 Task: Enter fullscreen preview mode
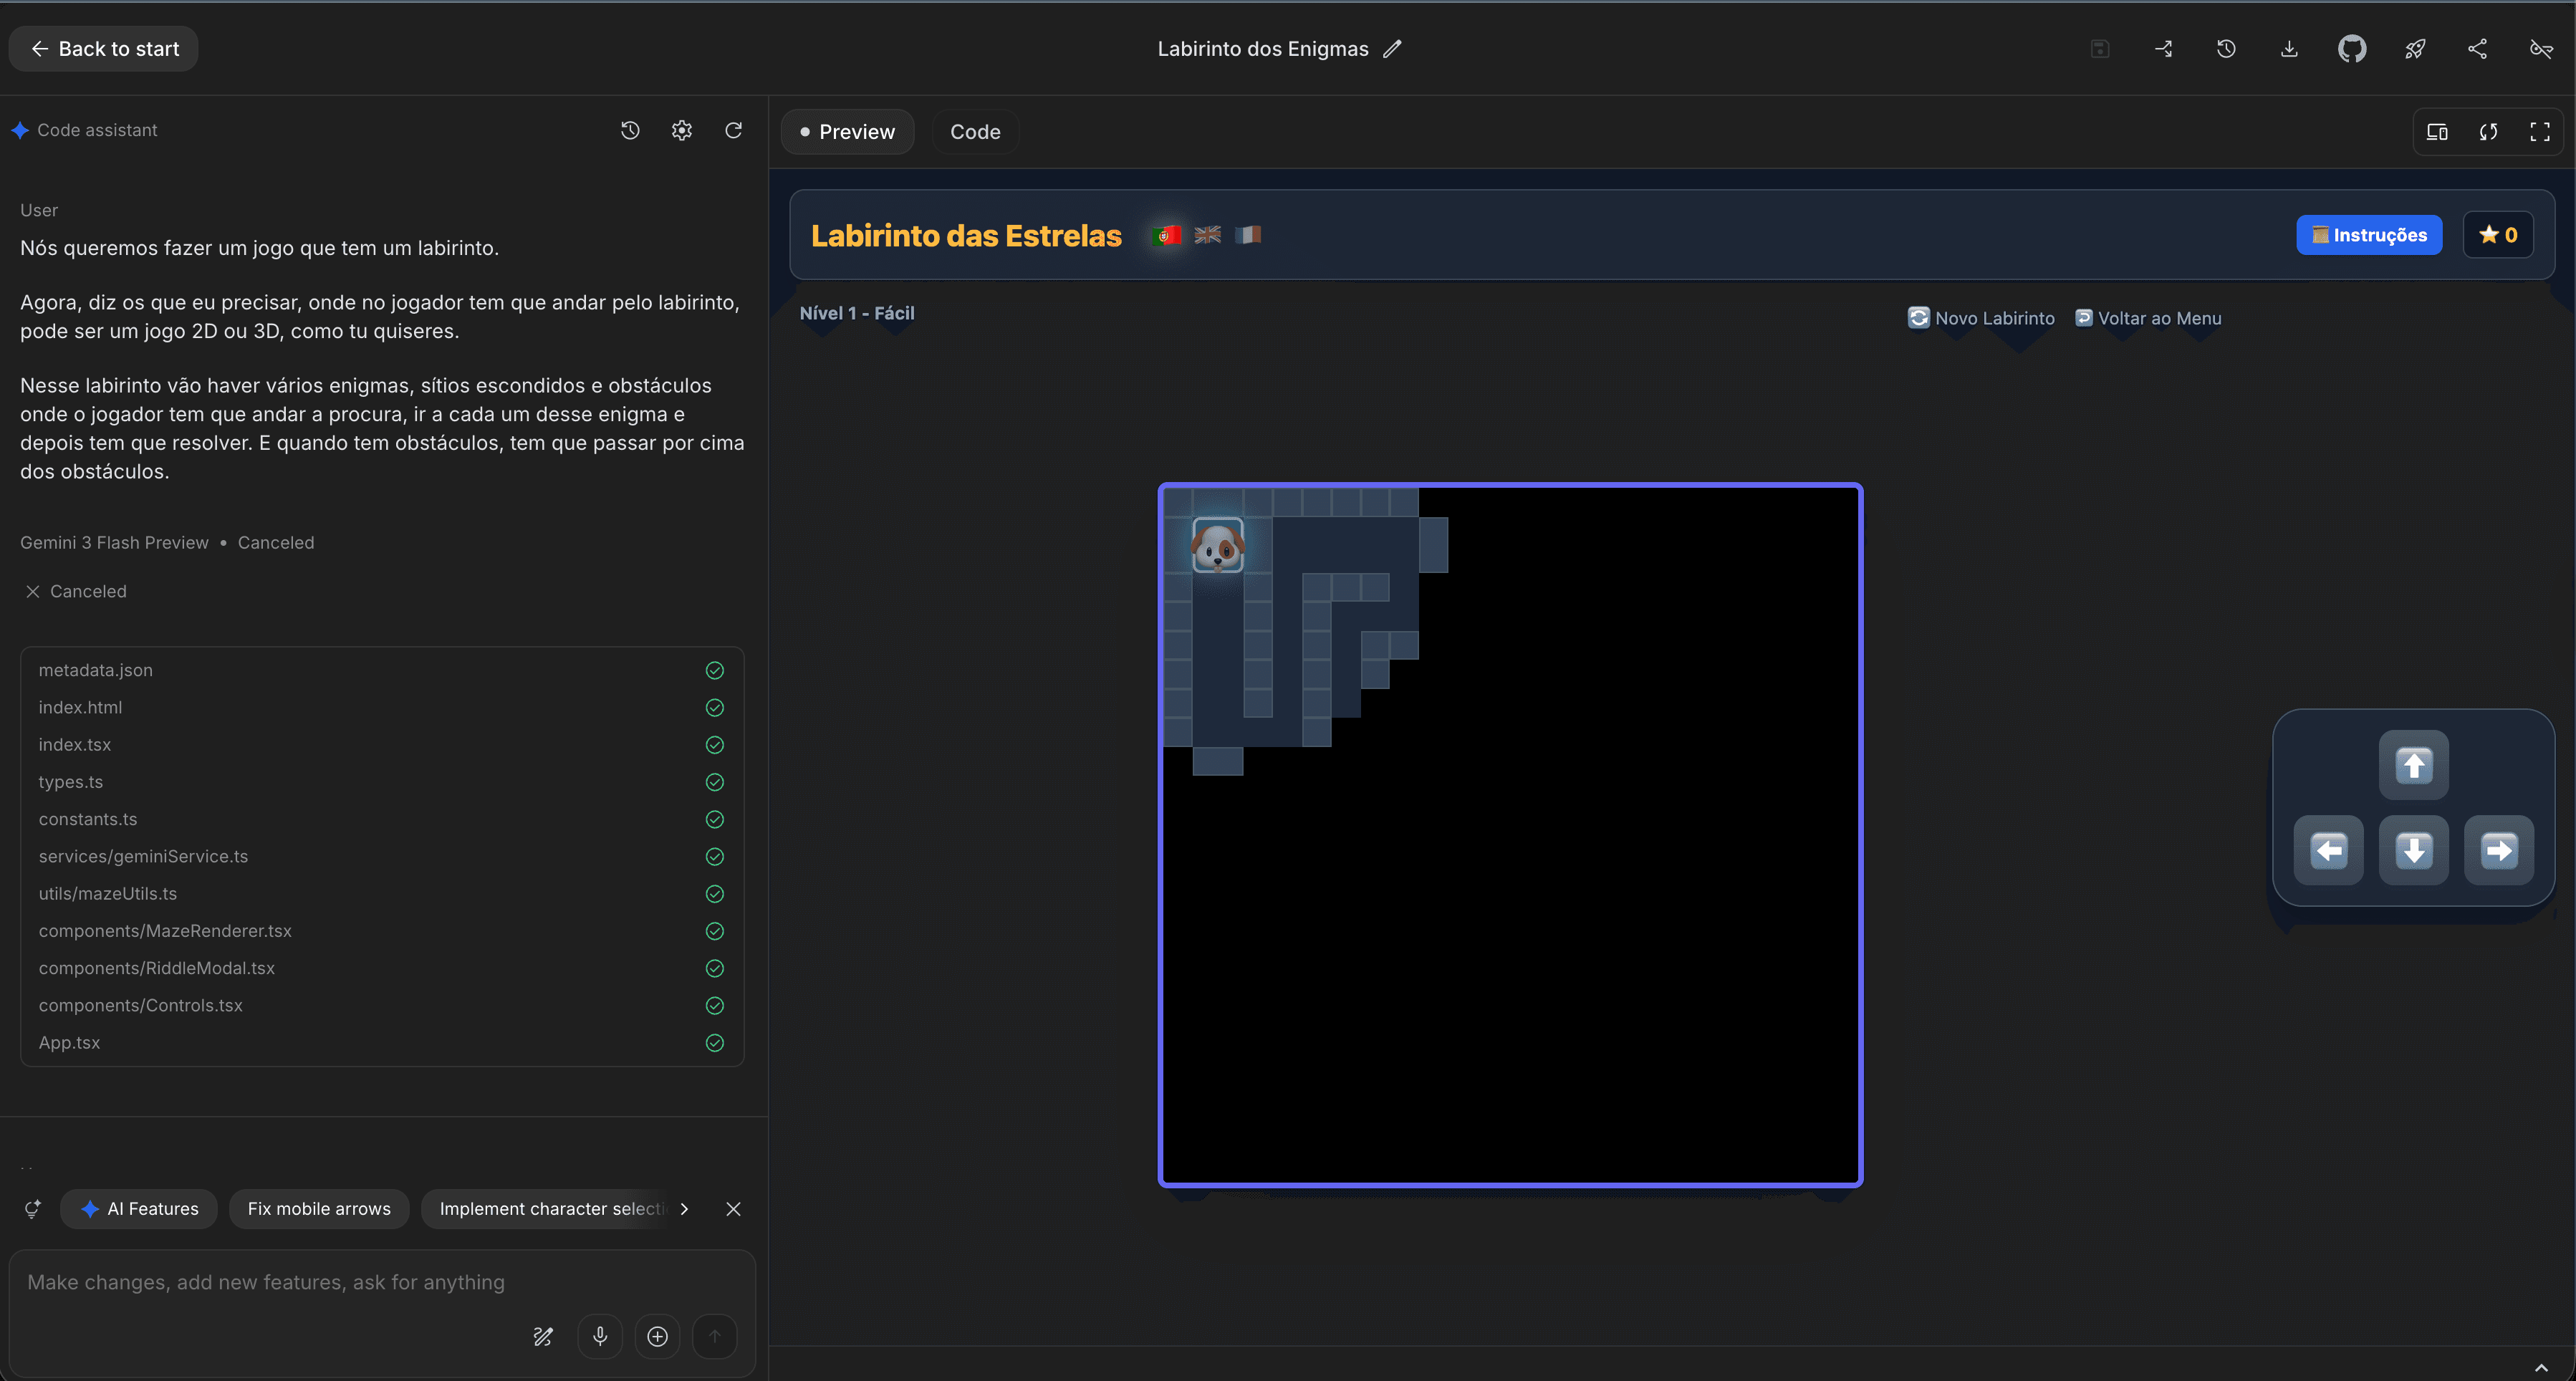(2539, 131)
